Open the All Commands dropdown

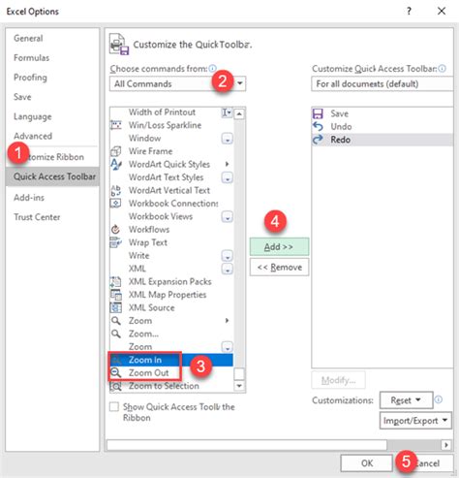tap(177, 83)
